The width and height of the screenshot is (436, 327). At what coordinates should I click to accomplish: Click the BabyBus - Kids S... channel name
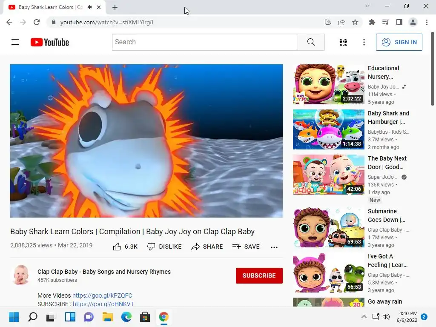[x=388, y=132]
